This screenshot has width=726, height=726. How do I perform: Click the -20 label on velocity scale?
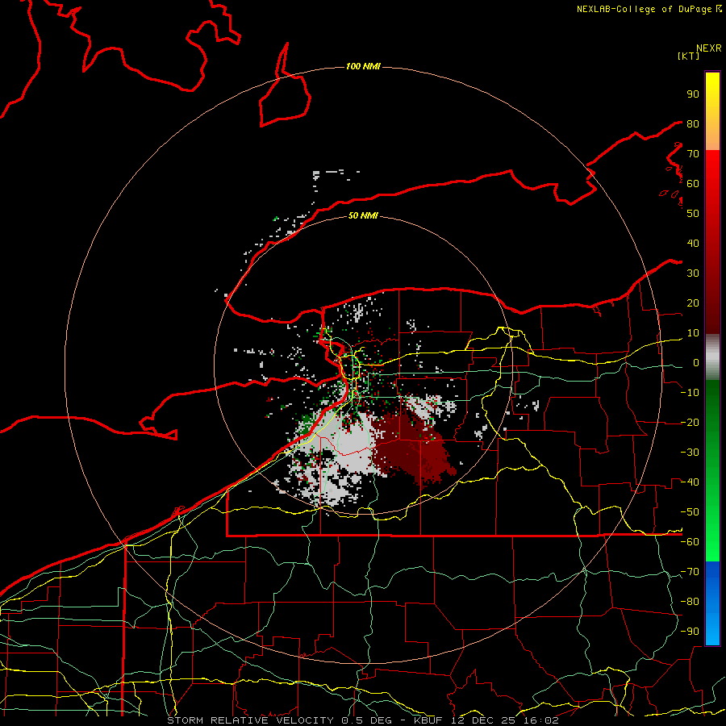pos(690,423)
